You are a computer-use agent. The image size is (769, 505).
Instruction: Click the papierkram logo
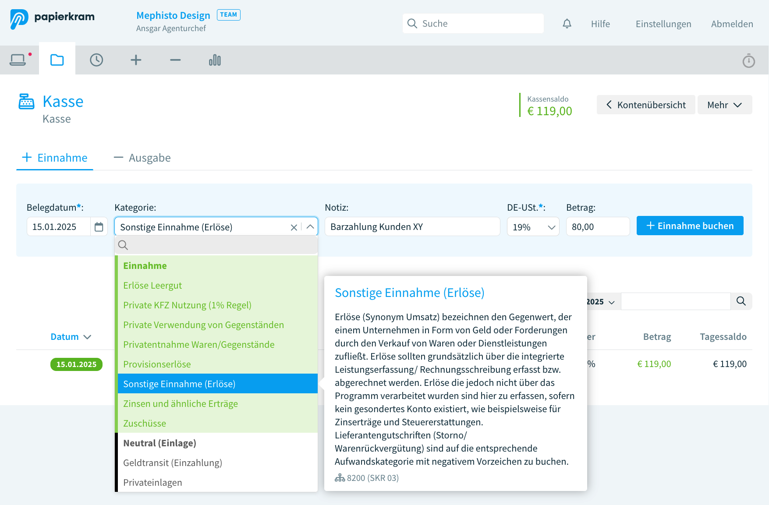52,18
